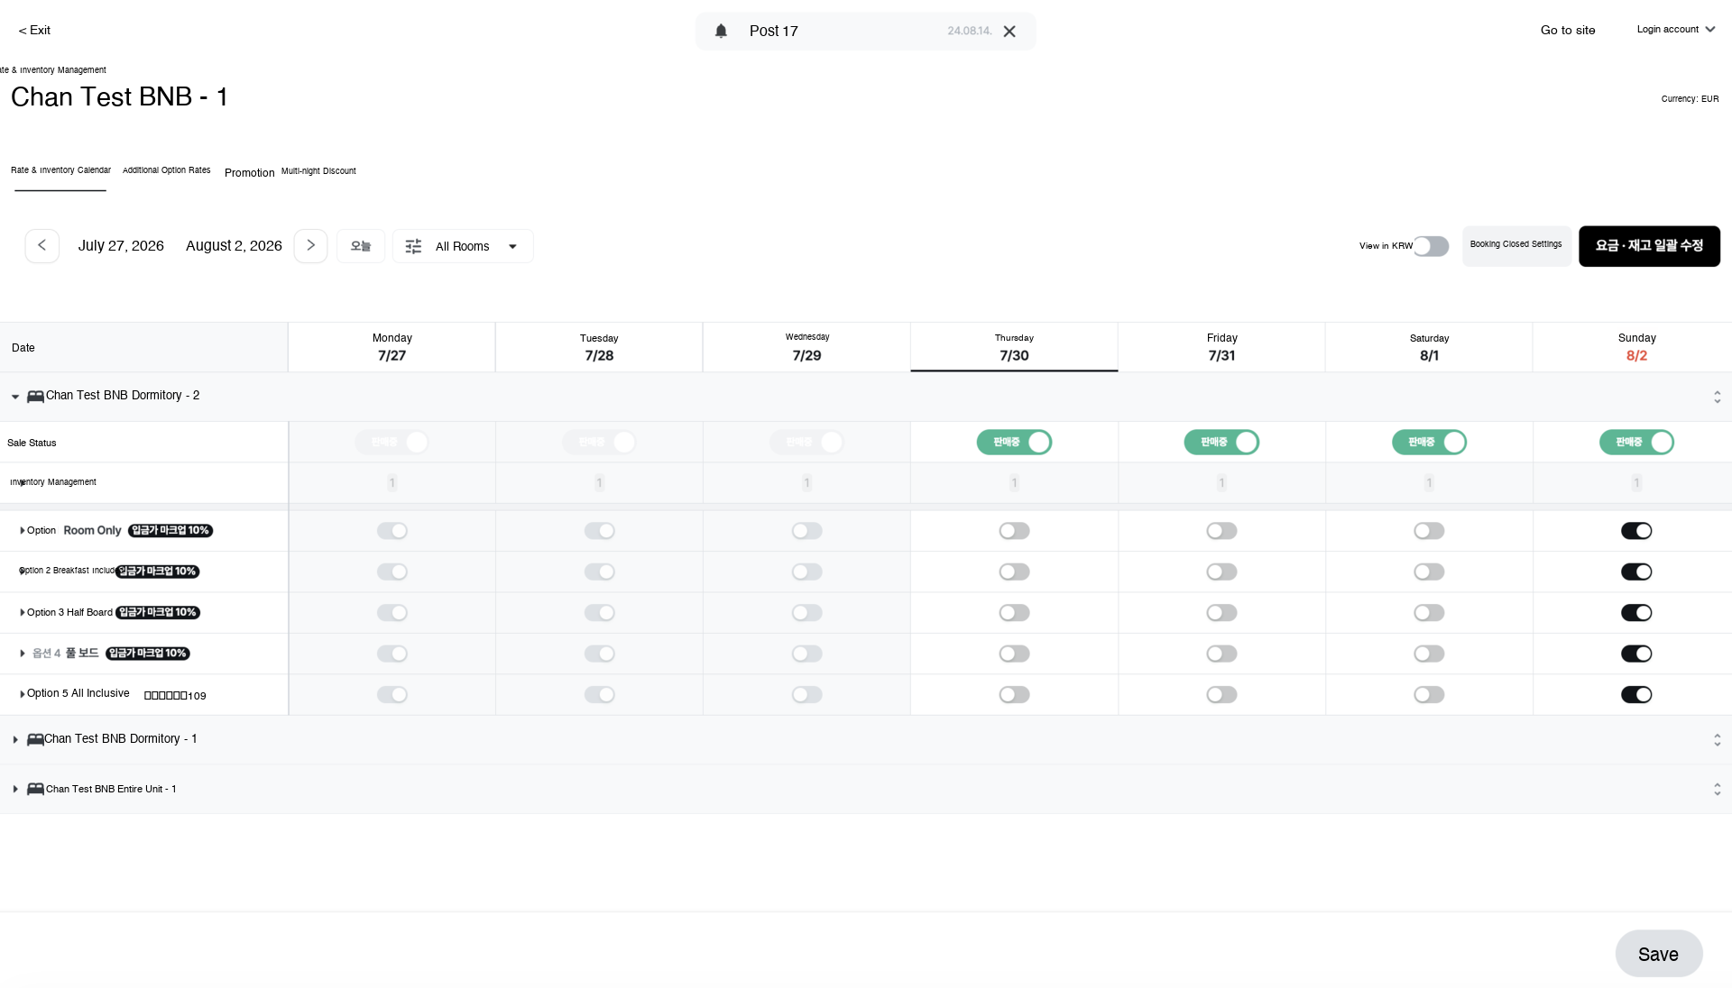This screenshot has width=1732, height=988.
Task: Click the Monday 7/27 column header
Action: click(x=392, y=347)
